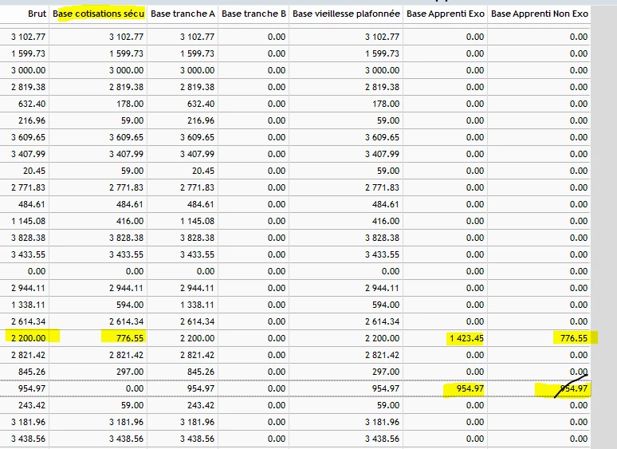
Task: Select 2 819.38 in Base vieillesse plafonnée column
Action: [x=382, y=87]
